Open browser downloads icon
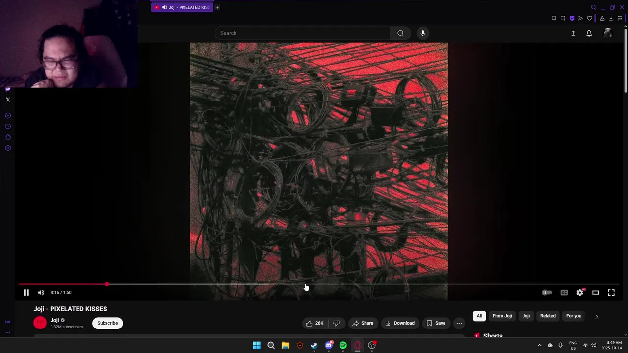The image size is (628, 353). [x=611, y=18]
